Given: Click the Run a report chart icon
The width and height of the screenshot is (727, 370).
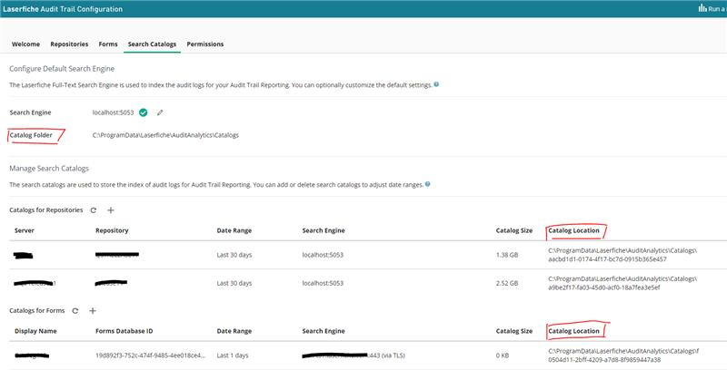Looking at the screenshot, I should coord(702,8).
